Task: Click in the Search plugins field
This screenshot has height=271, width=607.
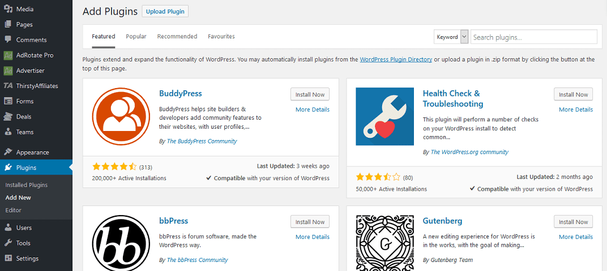Action: (533, 37)
